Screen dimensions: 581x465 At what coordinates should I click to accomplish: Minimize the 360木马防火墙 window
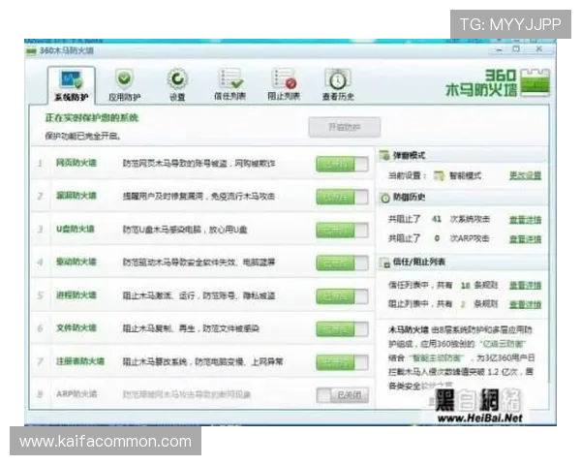click(499, 49)
